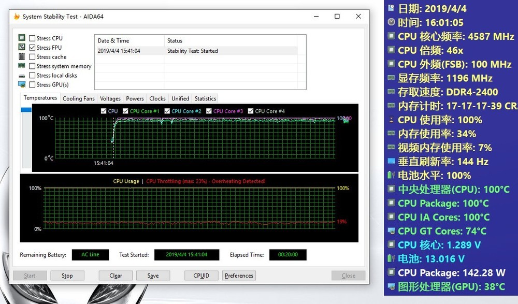The width and height of the screenshot is (518, 304).
Task: Open the Voltages tab
Action: pos(110,98)
